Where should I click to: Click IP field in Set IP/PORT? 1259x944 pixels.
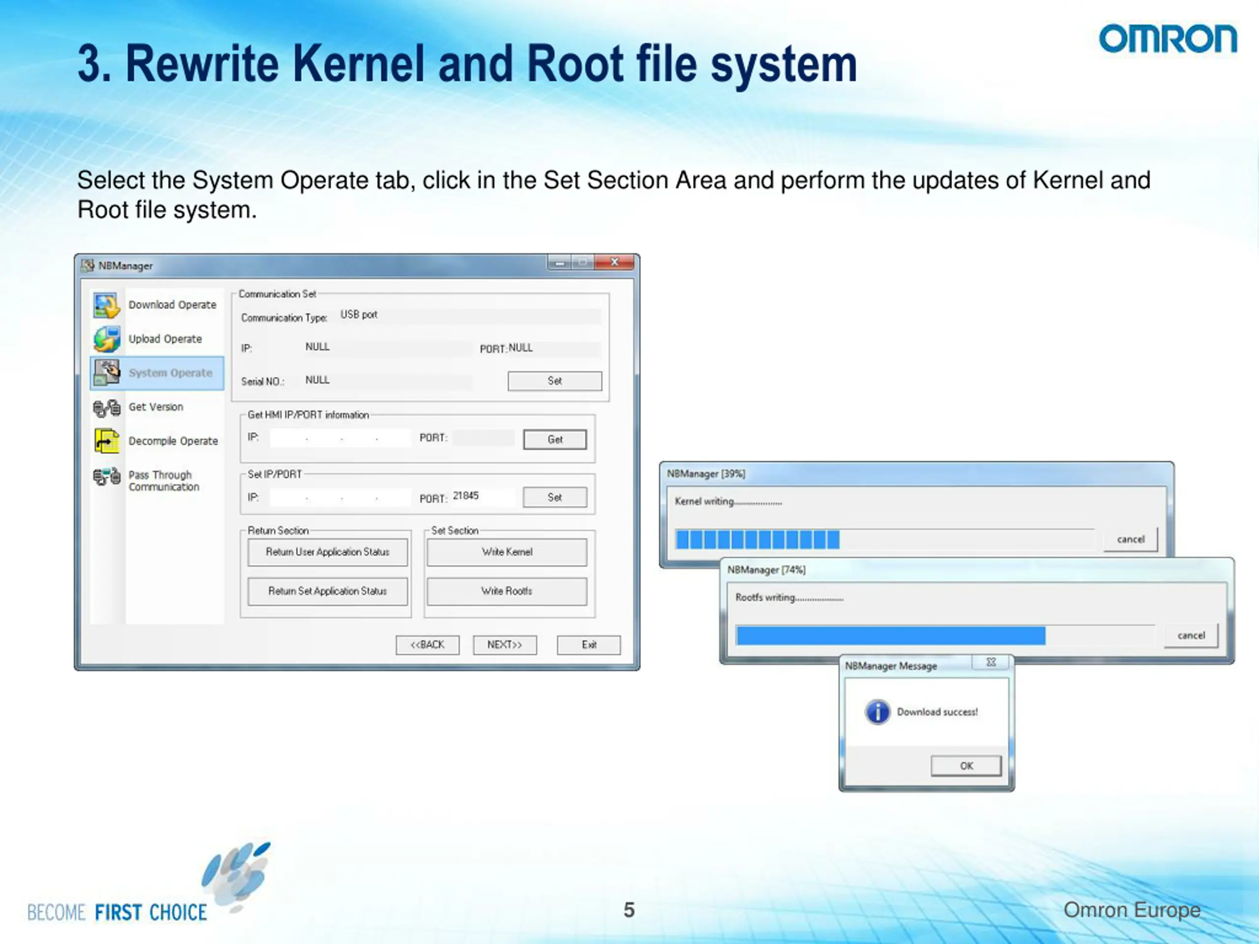pyautogui.click(x=340, y=498)
